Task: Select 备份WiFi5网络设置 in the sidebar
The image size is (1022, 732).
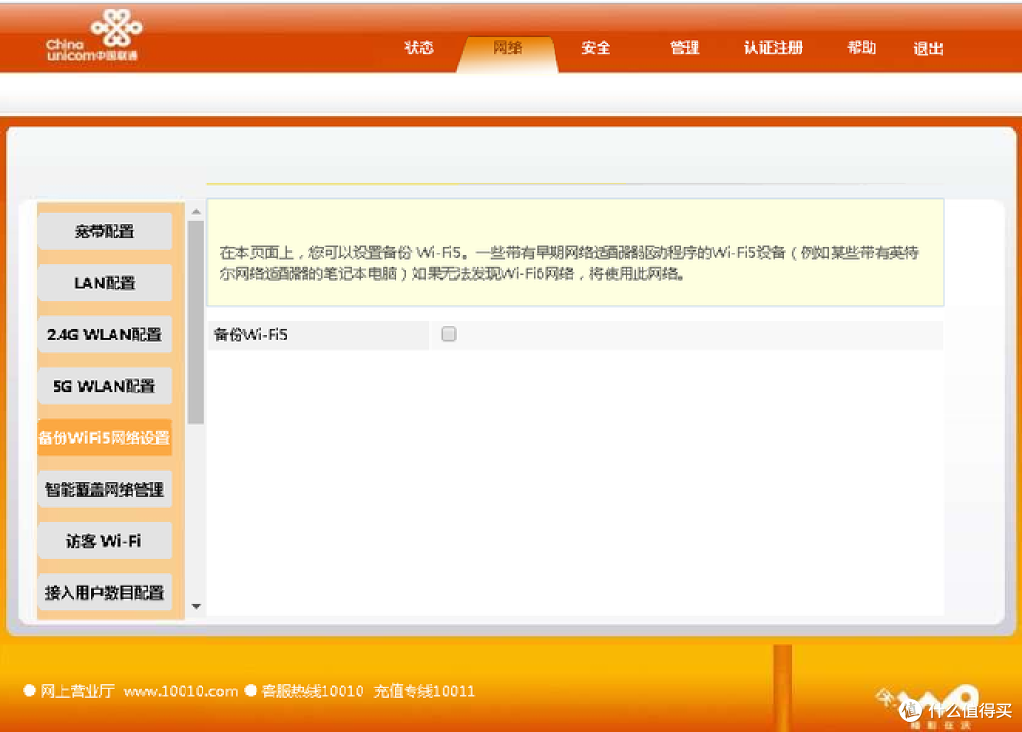Action: [104, 437]
